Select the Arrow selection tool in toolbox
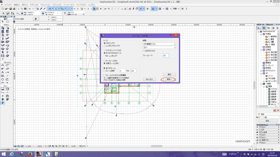 click(x=3, y=22)
